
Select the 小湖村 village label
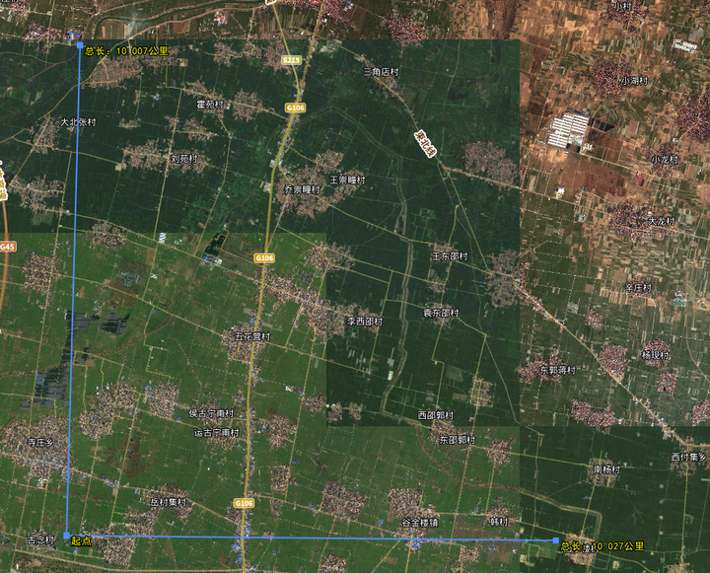pyautogui.click(x=634, y=81)
